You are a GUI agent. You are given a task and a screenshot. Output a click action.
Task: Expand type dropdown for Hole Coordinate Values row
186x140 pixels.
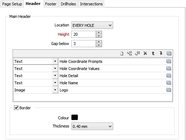coord(55,69)
